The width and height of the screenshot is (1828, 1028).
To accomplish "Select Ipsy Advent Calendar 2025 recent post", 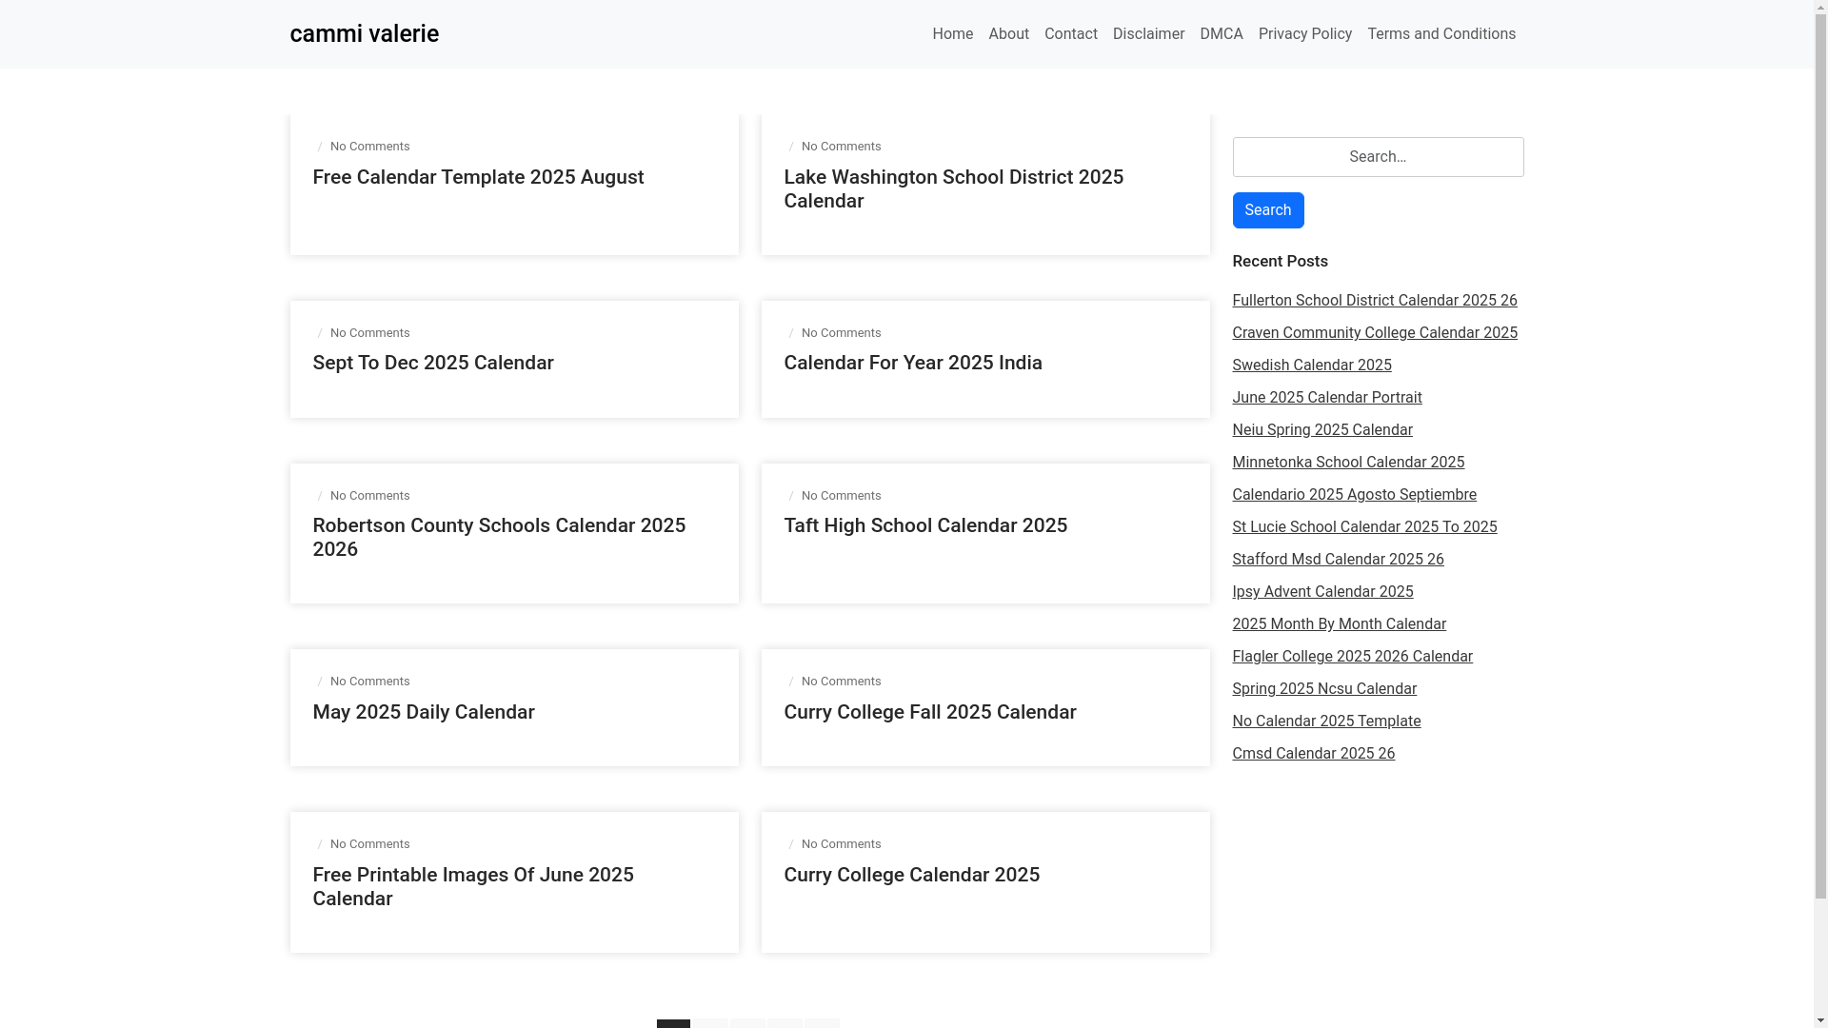I will pos(1321,592).
